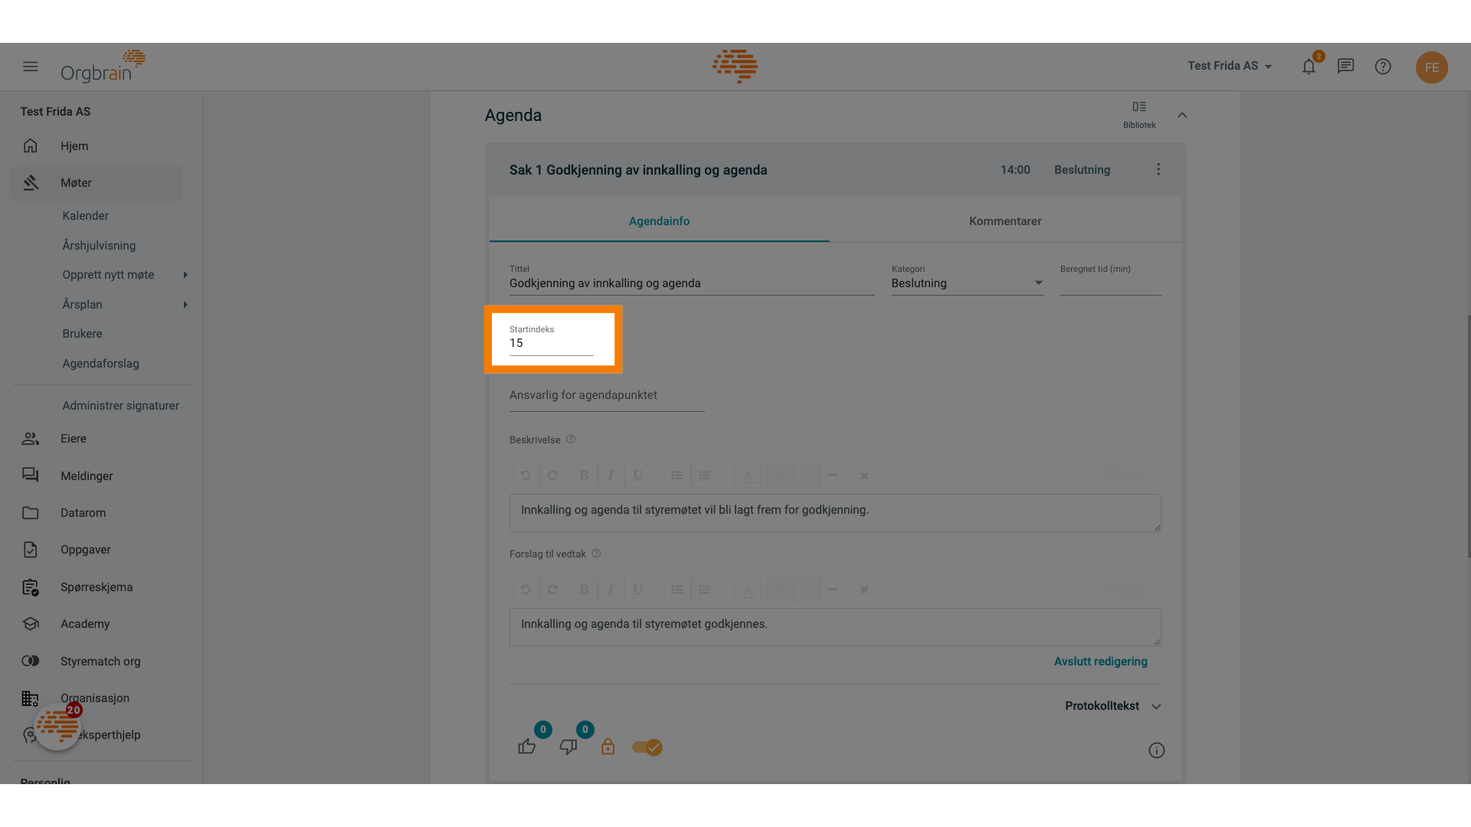Open notifications bell
The image size is (1471, 827).
pos(1309,67)
